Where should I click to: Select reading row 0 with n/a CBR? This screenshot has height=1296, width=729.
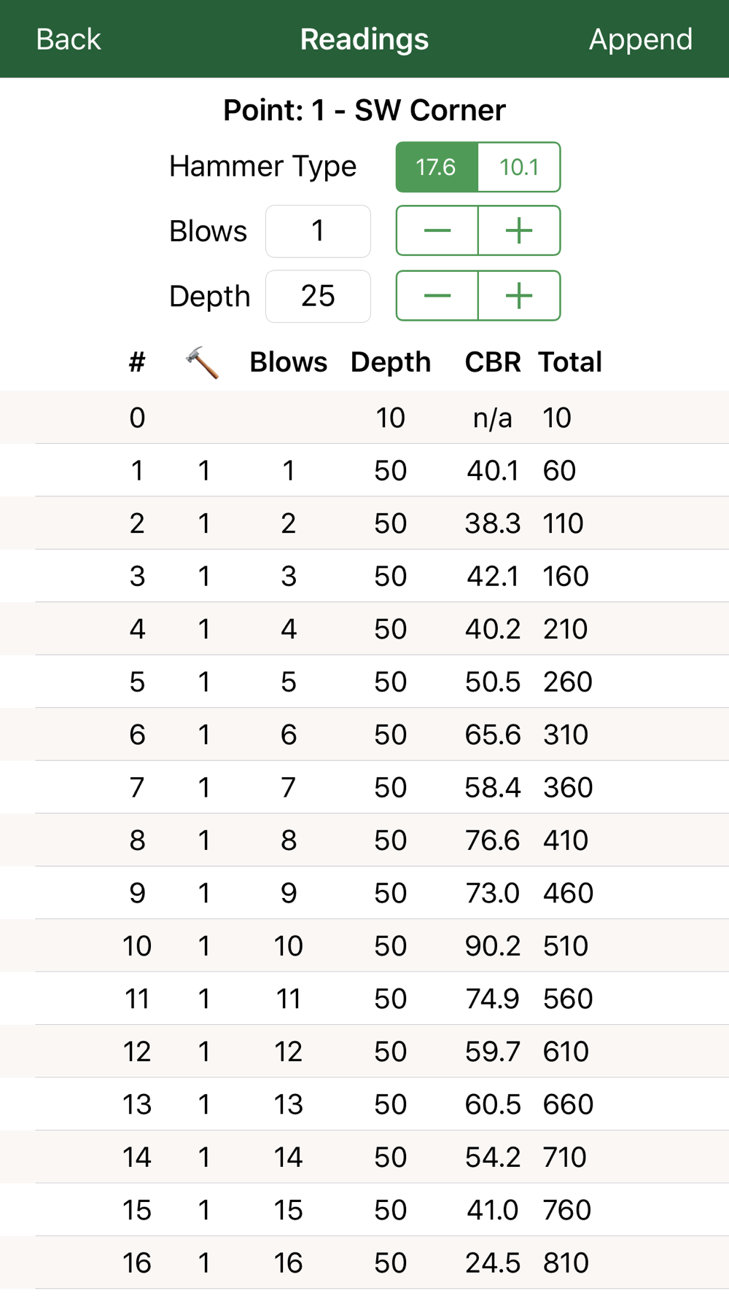pos(364,418)
